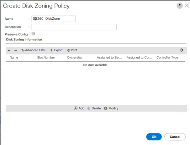
Task: Click Print in the table toolbar
Action: [72, 50]
